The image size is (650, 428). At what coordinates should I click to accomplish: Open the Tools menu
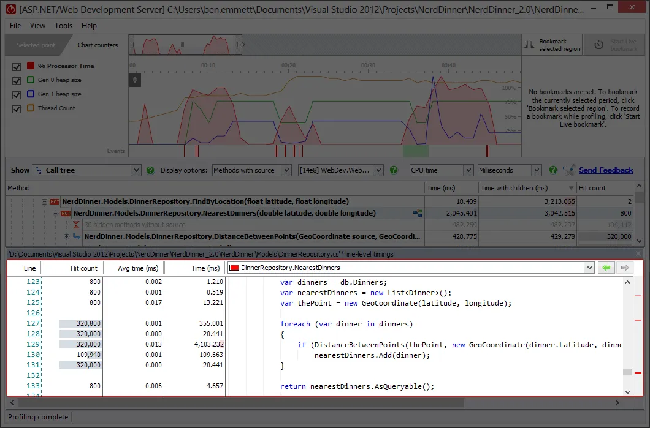point(63,26)
